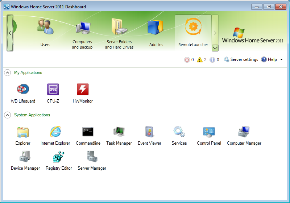Viewport: 290px width, 203px height.
Task: Switch to the Users tab
Action: tap(45, 33)
